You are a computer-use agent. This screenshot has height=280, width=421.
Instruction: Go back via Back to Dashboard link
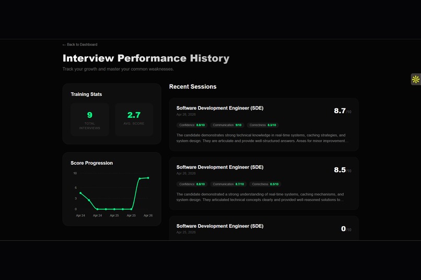(x=80, y=44)
